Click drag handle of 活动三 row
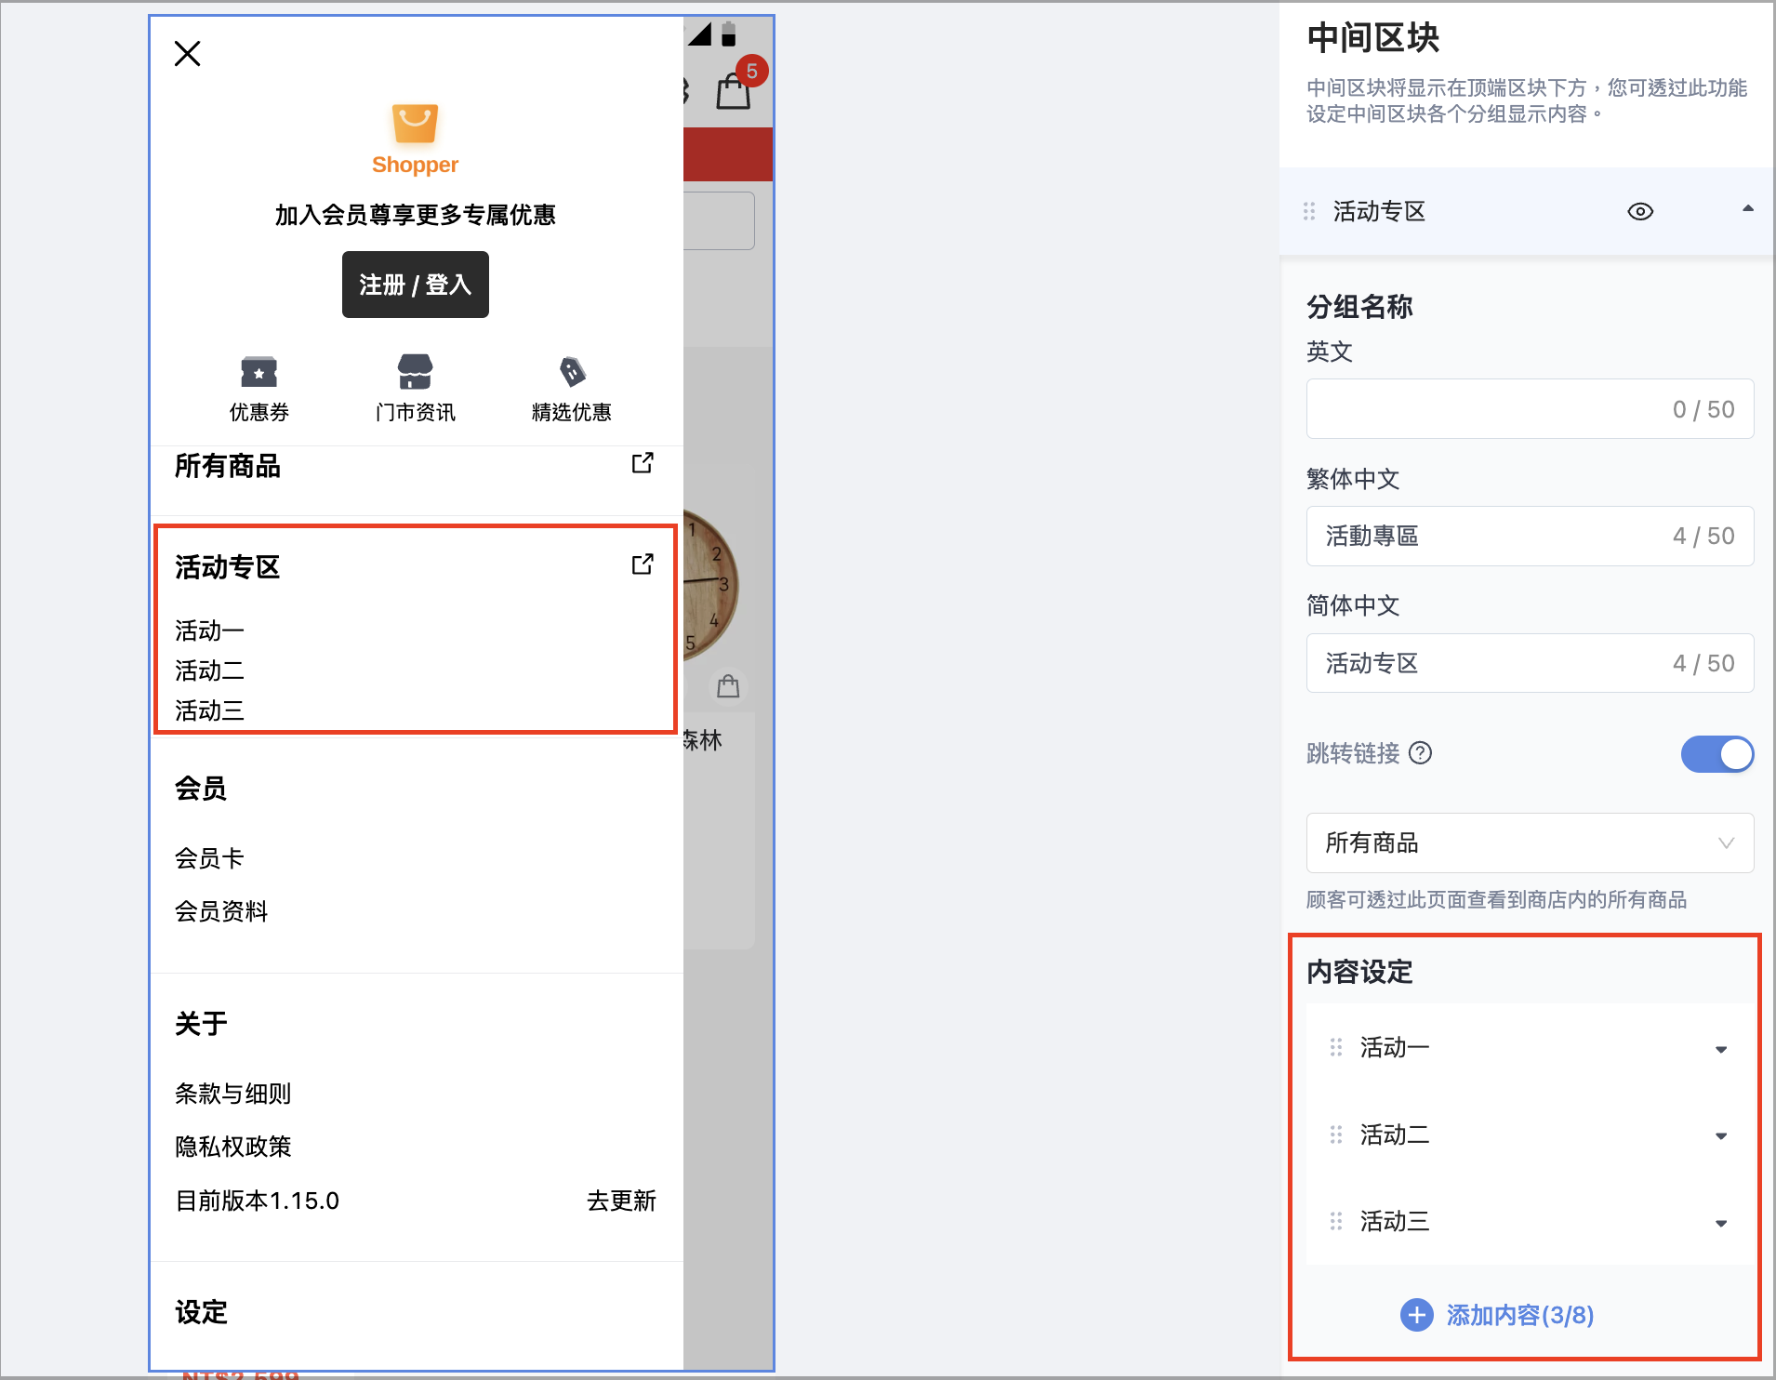Viewport: 1776px width, 1380px height. coord(1336,1222)
